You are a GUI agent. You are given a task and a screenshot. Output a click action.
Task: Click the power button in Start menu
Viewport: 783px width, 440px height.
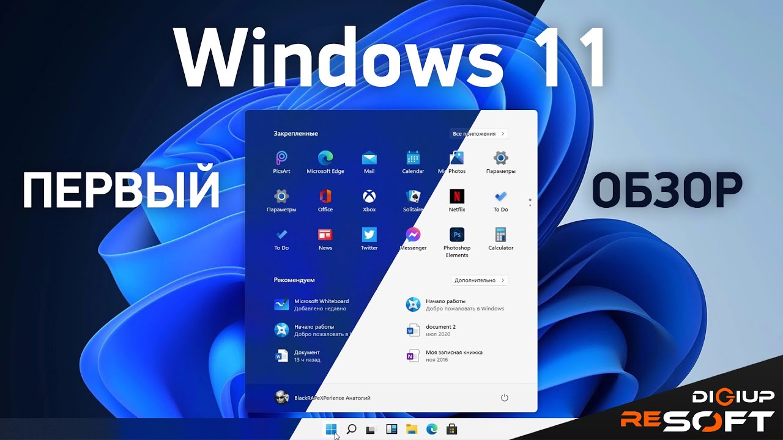tap(505, 397)
